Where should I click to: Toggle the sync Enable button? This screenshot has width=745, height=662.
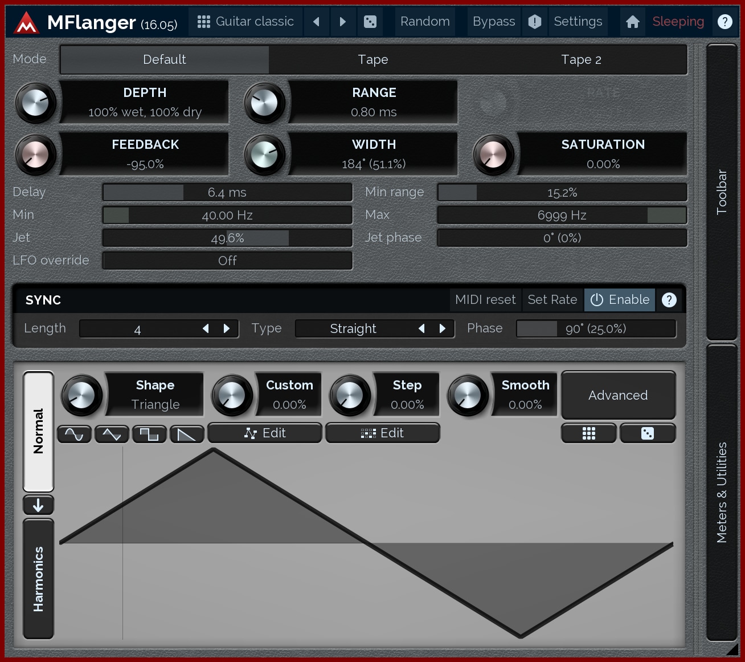click(620, 300)
